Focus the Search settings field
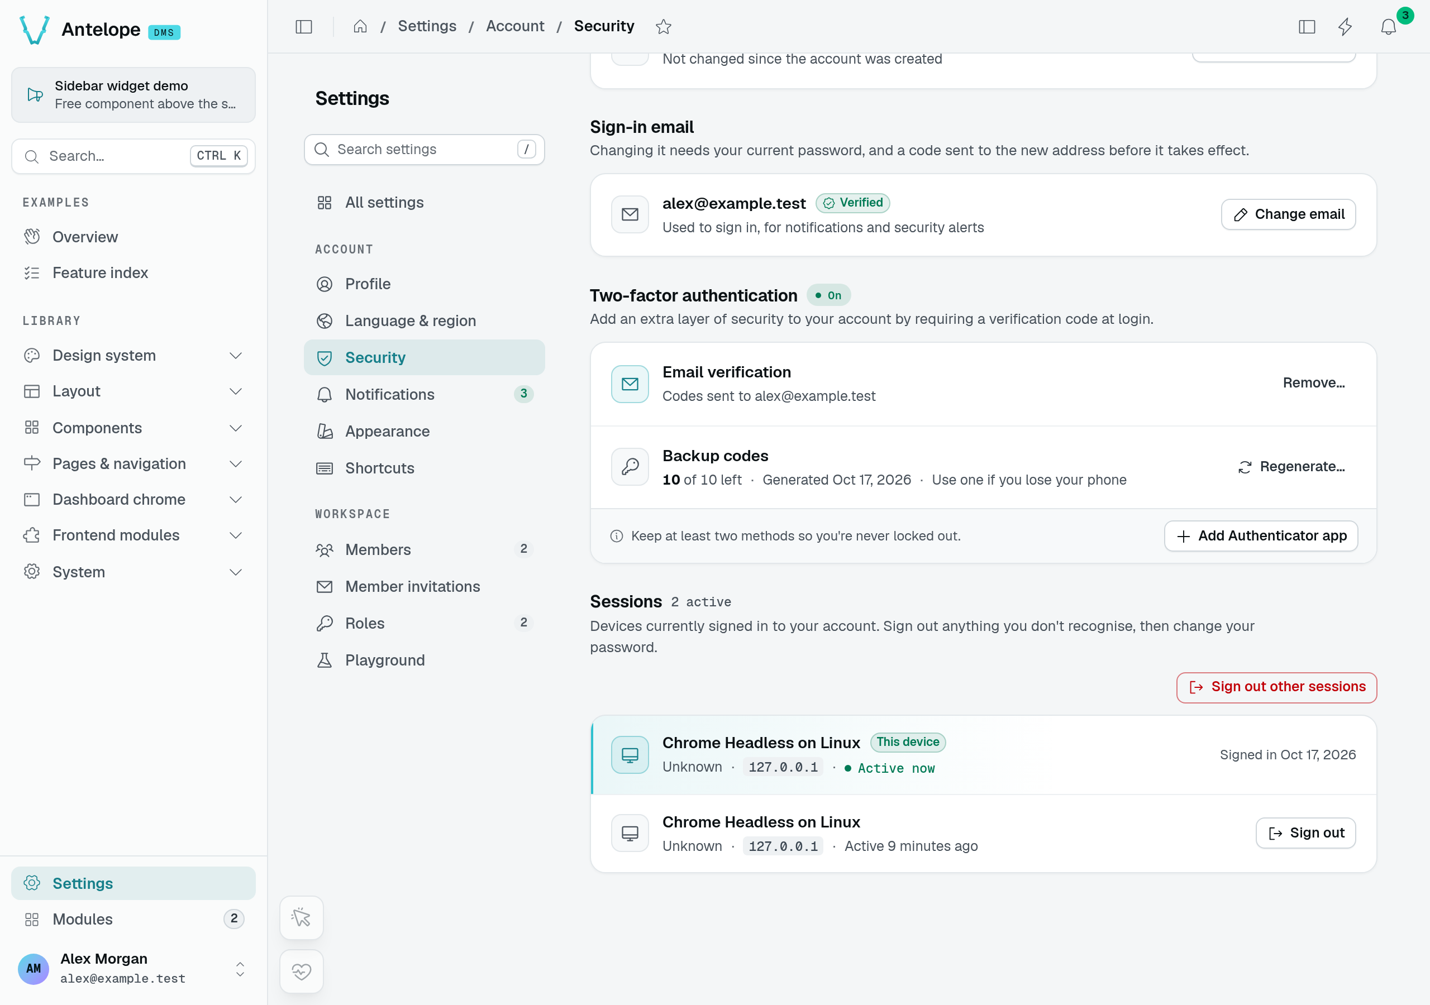The width and height of the screenshot is (1430, 1005). [x=424, y=150]
